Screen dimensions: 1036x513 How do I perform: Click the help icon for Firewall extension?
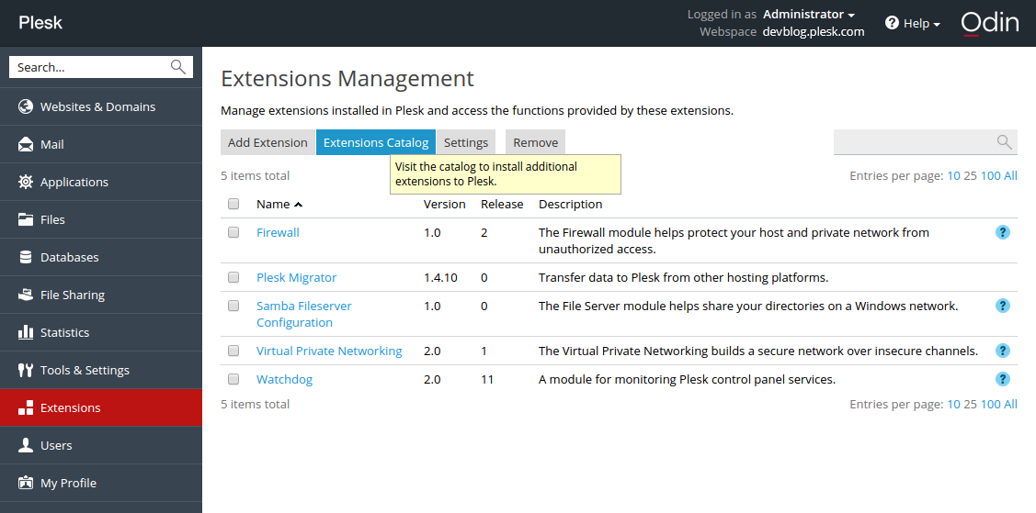1003,232
